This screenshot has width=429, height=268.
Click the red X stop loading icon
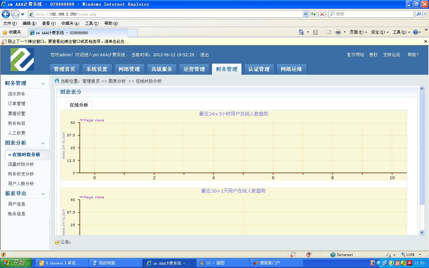322,14
